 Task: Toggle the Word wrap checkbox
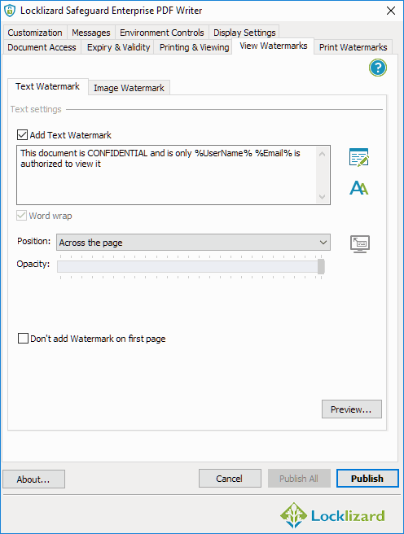pos(21,216)
